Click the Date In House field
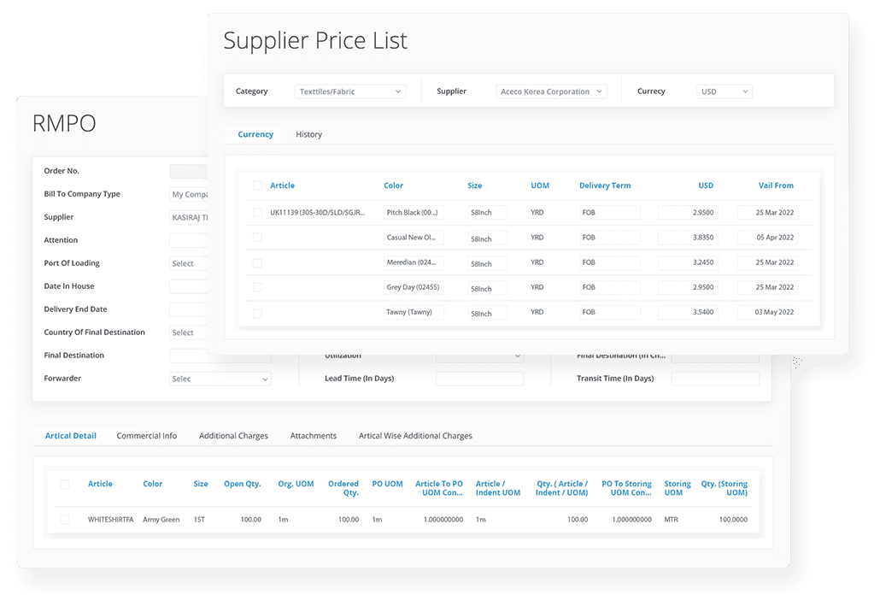This screenshot has width=880, height=612. (189, 286)
